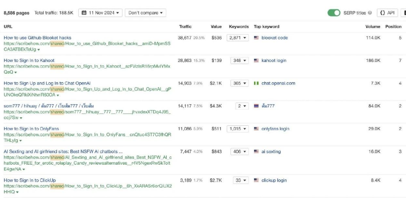Sort by Traffic column header
This screenshot has height=198, width=406.
pos(185,27)
